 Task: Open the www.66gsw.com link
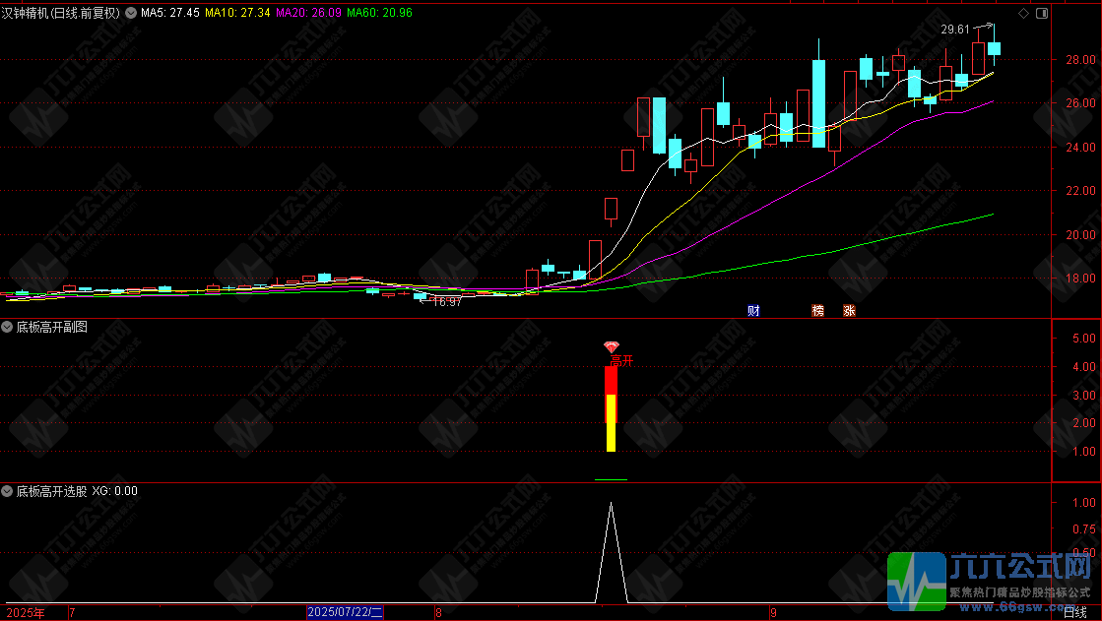[x=1019, y=607]
